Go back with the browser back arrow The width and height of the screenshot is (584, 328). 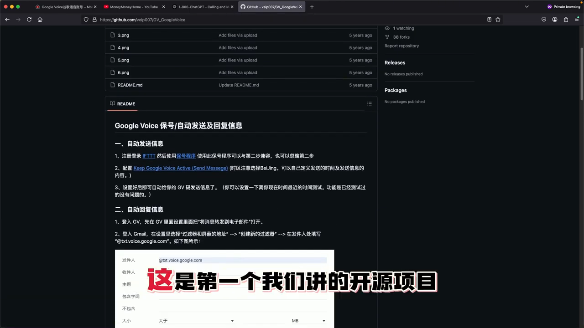click(7, 20)
